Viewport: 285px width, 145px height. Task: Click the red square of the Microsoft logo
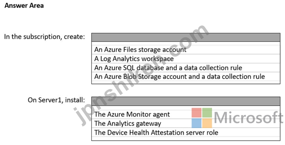[x=197, y=113]
